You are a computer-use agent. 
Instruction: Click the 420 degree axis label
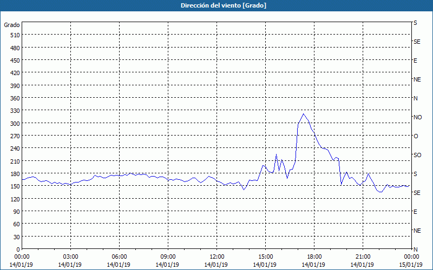tap(15, 73)
